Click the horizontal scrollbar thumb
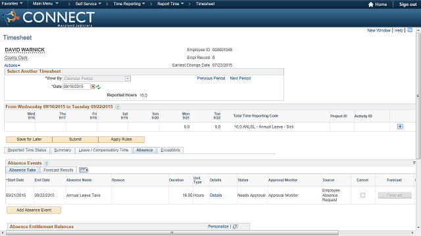Viewport: 421px width, 236px height. tap(172, 233)
